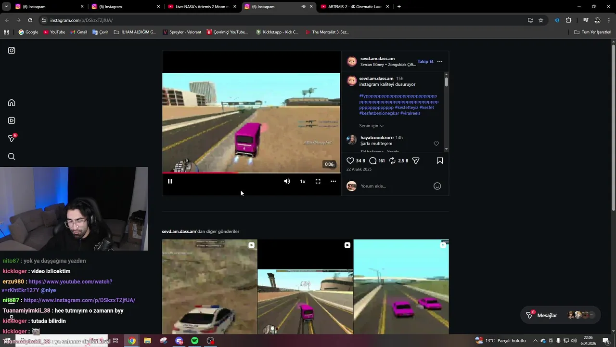This screenshot has height=347, width=616.
Task: Open the post comments bubble icon
Action: 372,160
